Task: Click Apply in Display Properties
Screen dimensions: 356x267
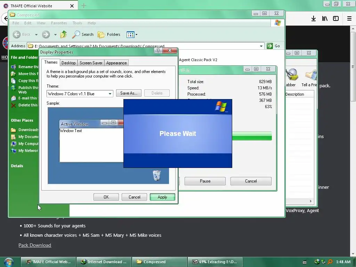Action: pyautogui.click(x=162, y=197)
